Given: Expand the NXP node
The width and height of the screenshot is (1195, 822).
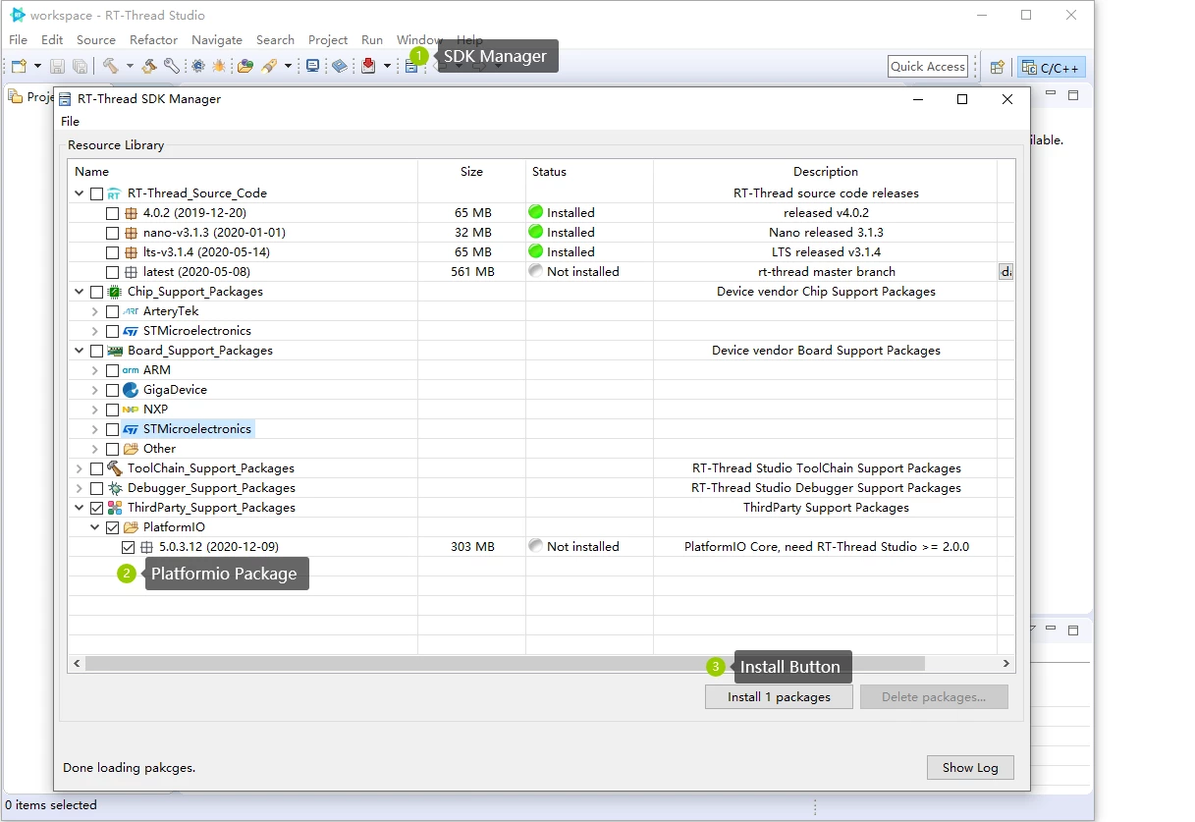Looking at the screenshot, I should pyautogui.click(x=95, y=410).
